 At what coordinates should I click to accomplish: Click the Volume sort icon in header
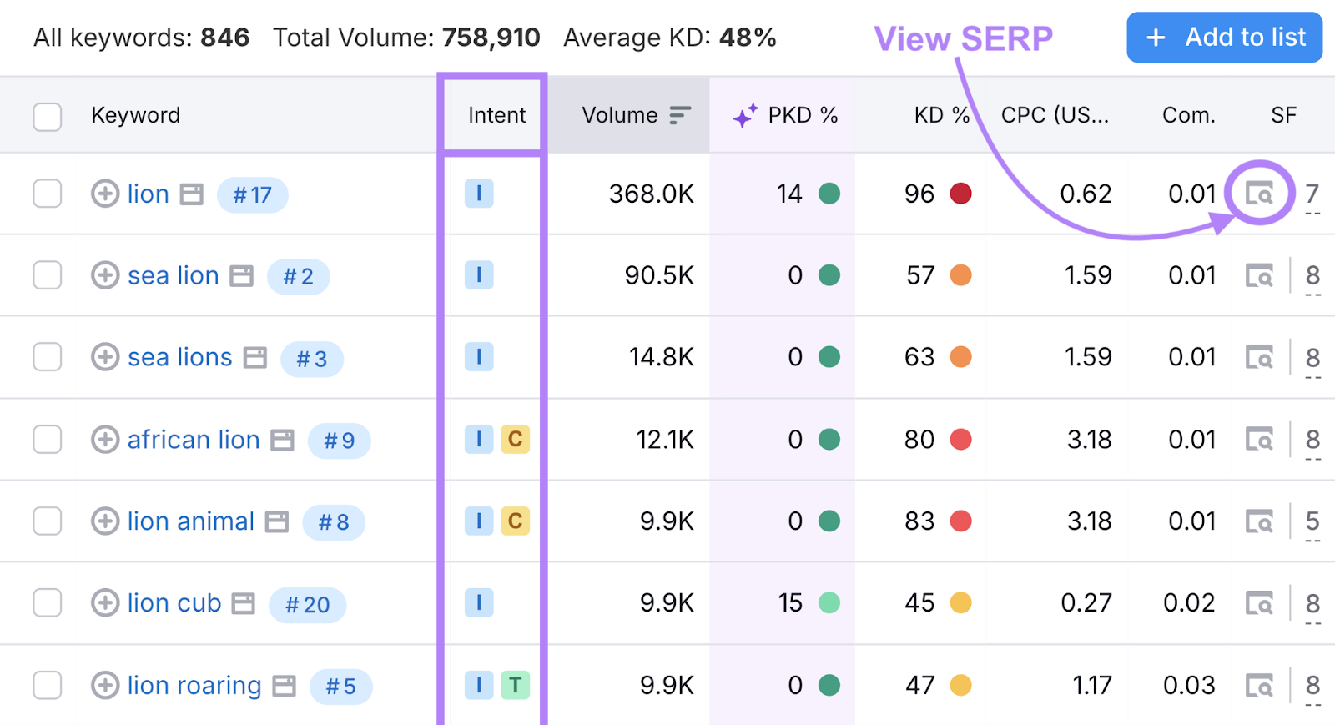click(680, 115)
